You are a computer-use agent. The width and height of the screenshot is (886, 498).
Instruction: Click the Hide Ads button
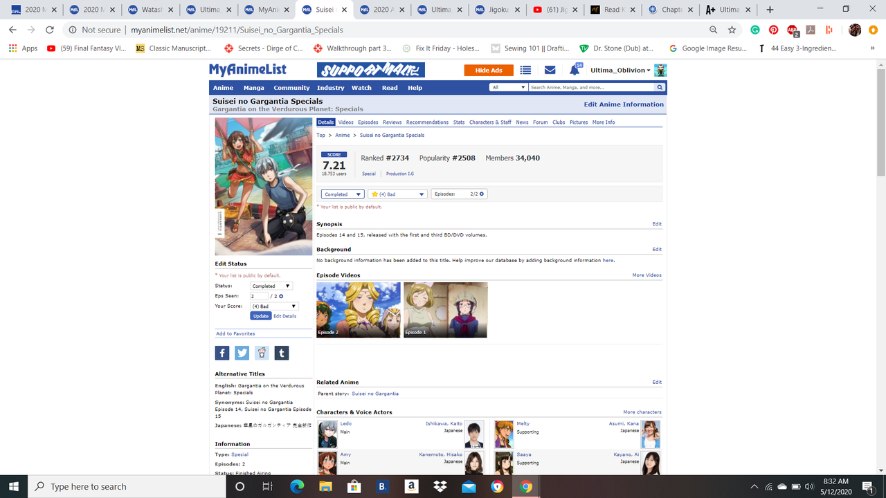(x=489, y=70)
